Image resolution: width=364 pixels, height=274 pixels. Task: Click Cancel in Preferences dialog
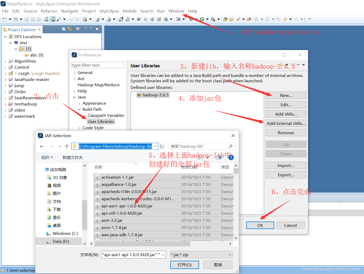tap(290, 226)
